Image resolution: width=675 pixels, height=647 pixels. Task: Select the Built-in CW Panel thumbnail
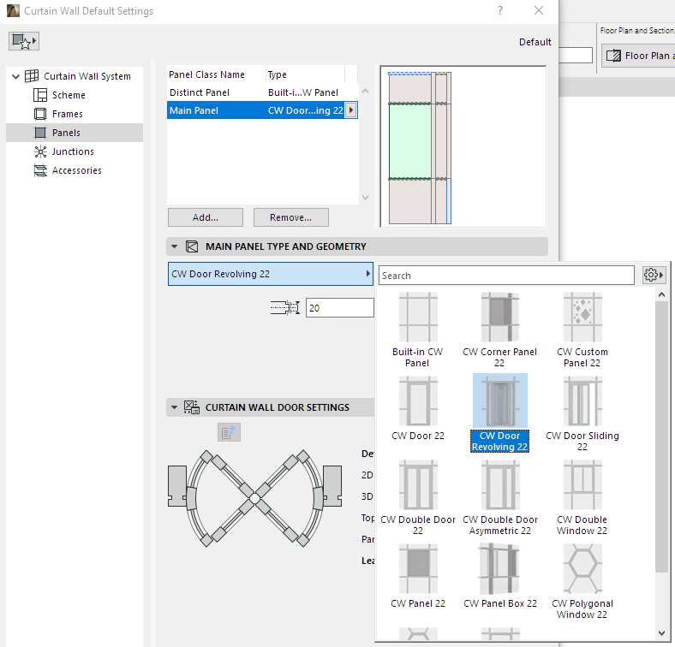[417, 318]
